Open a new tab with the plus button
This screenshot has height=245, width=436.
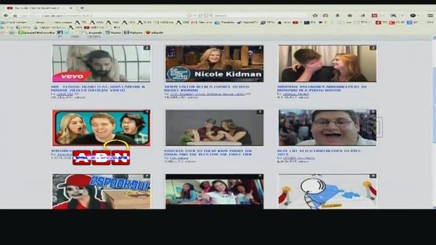(x=82, y=8)
